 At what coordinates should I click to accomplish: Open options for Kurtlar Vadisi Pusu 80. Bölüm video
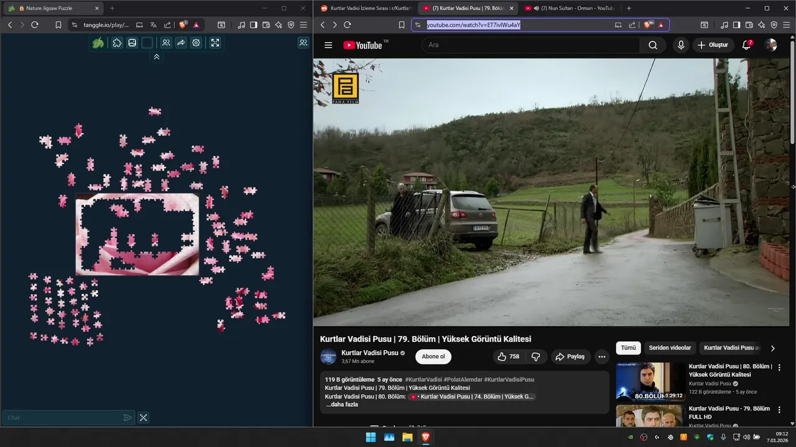(x=779, y=368)
